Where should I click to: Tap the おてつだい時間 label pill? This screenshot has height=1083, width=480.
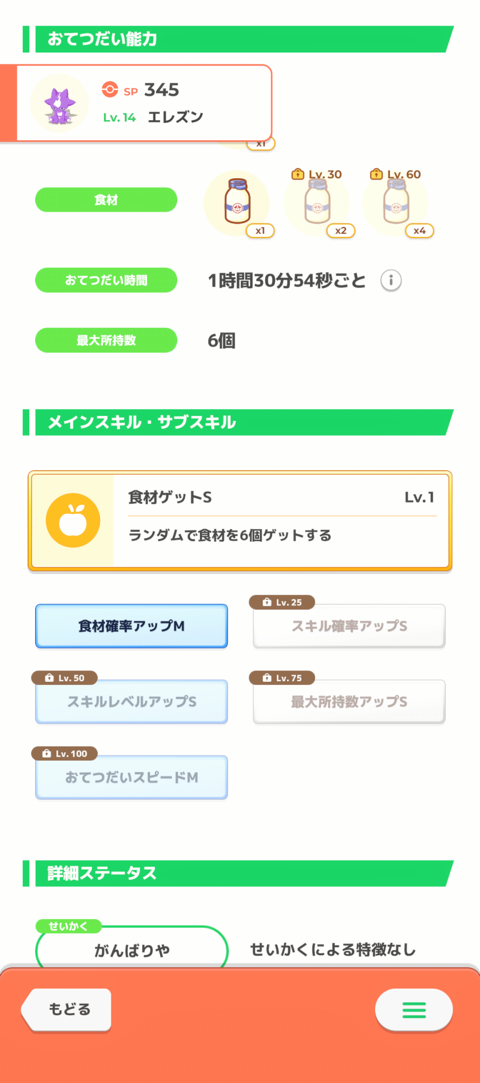click(x=106, y=280)
